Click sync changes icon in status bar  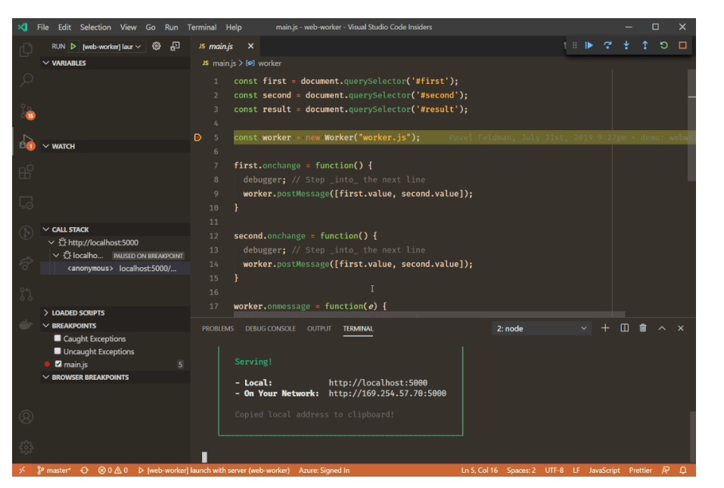tap(84, 470)
